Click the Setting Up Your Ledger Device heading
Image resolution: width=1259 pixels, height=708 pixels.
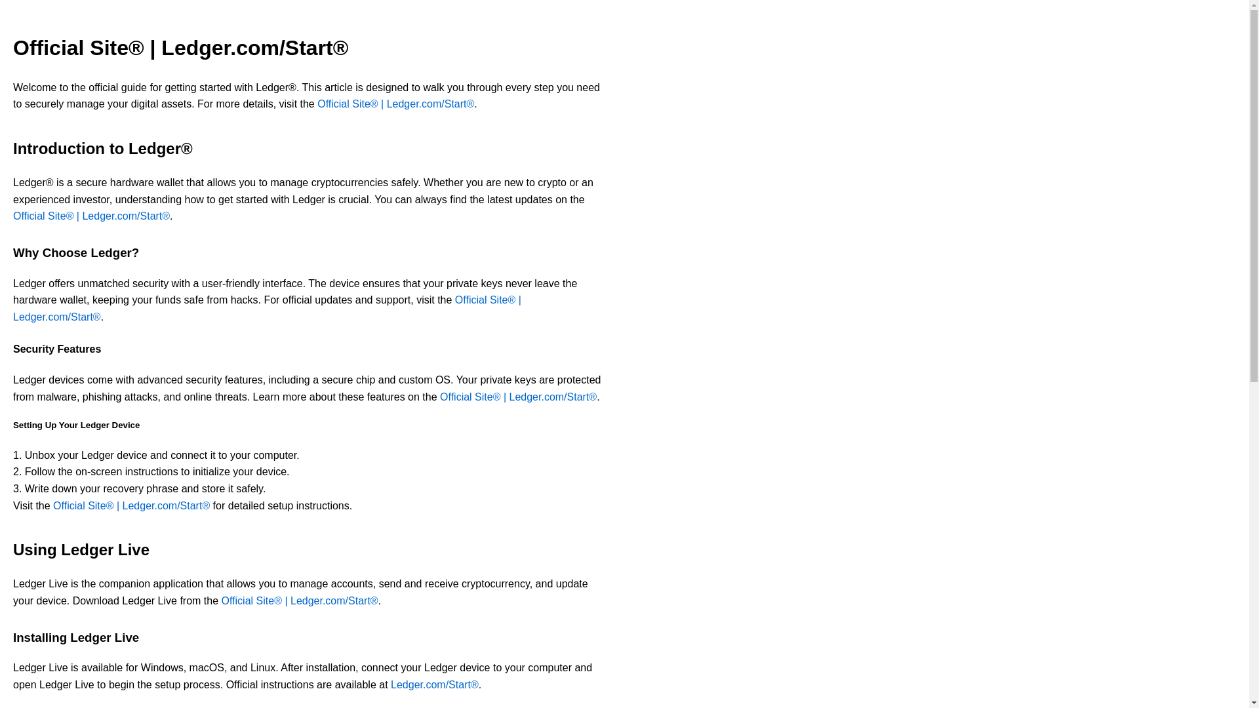pyautogui.click(x=76, y=425)
